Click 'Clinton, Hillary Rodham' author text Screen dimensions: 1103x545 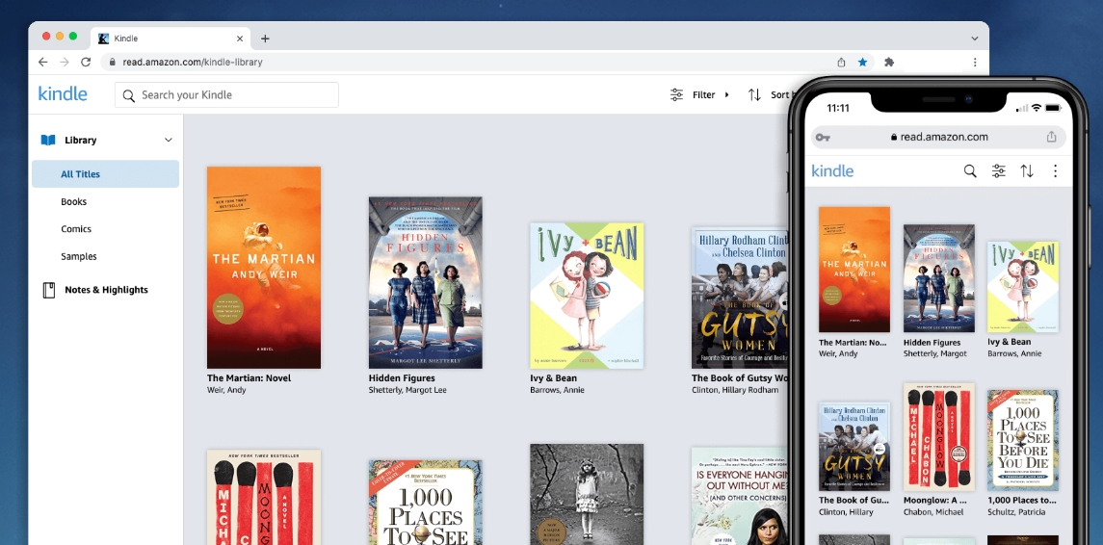[735, 390]
